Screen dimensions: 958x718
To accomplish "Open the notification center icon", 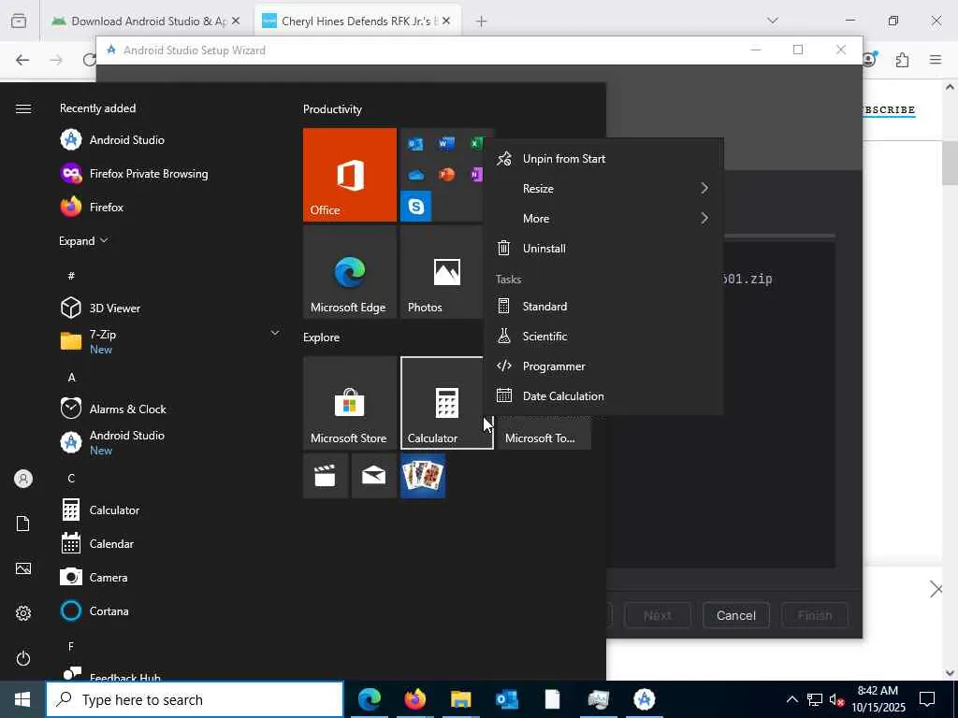I will [927, 699].
